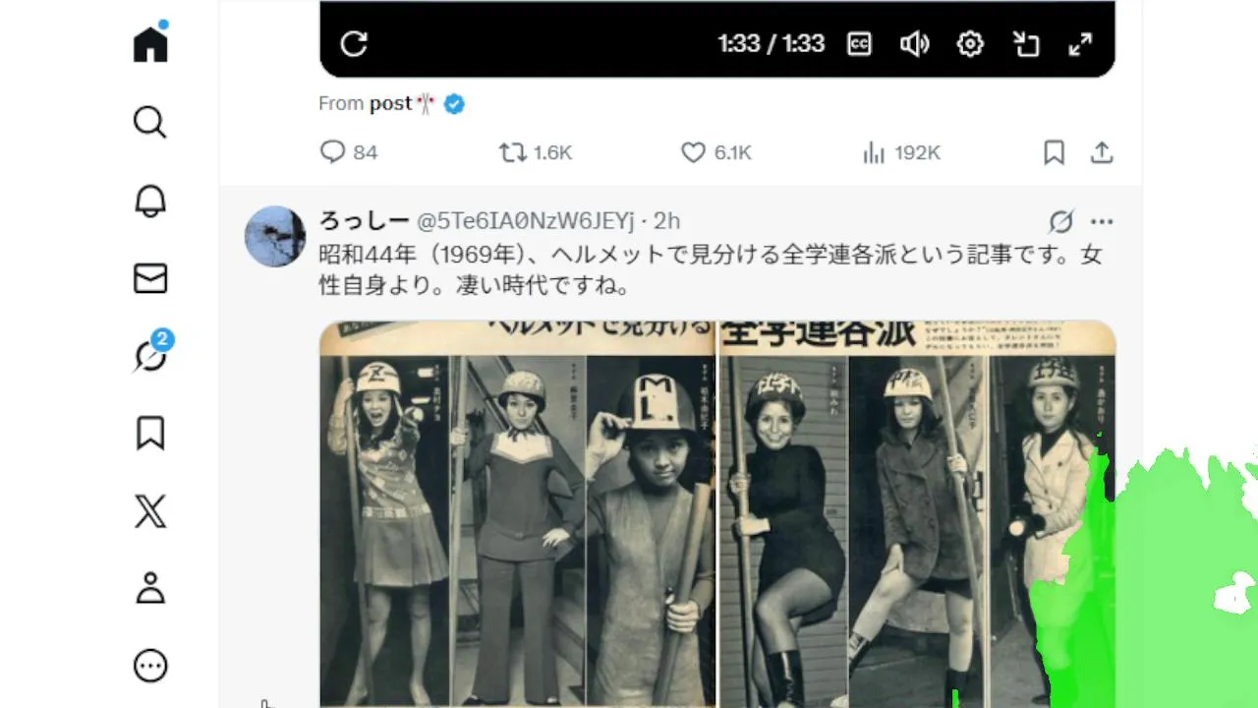
Task: Open the magazine photo in the post
Action: click(x=717, y=513)
